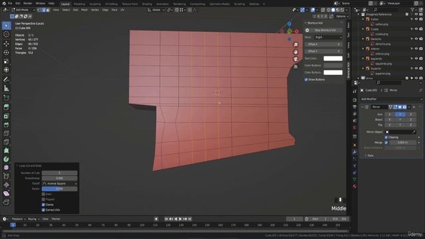Toggle Show Buttons checkbox
Viewport: 425px width, 239px height.
pos(306,80)
